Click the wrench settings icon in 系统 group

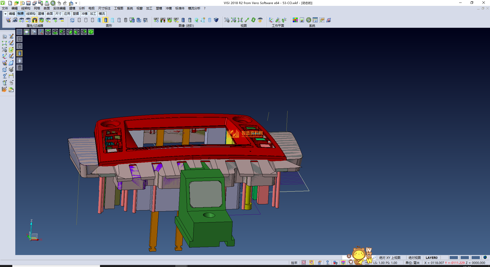coord(309,20)
